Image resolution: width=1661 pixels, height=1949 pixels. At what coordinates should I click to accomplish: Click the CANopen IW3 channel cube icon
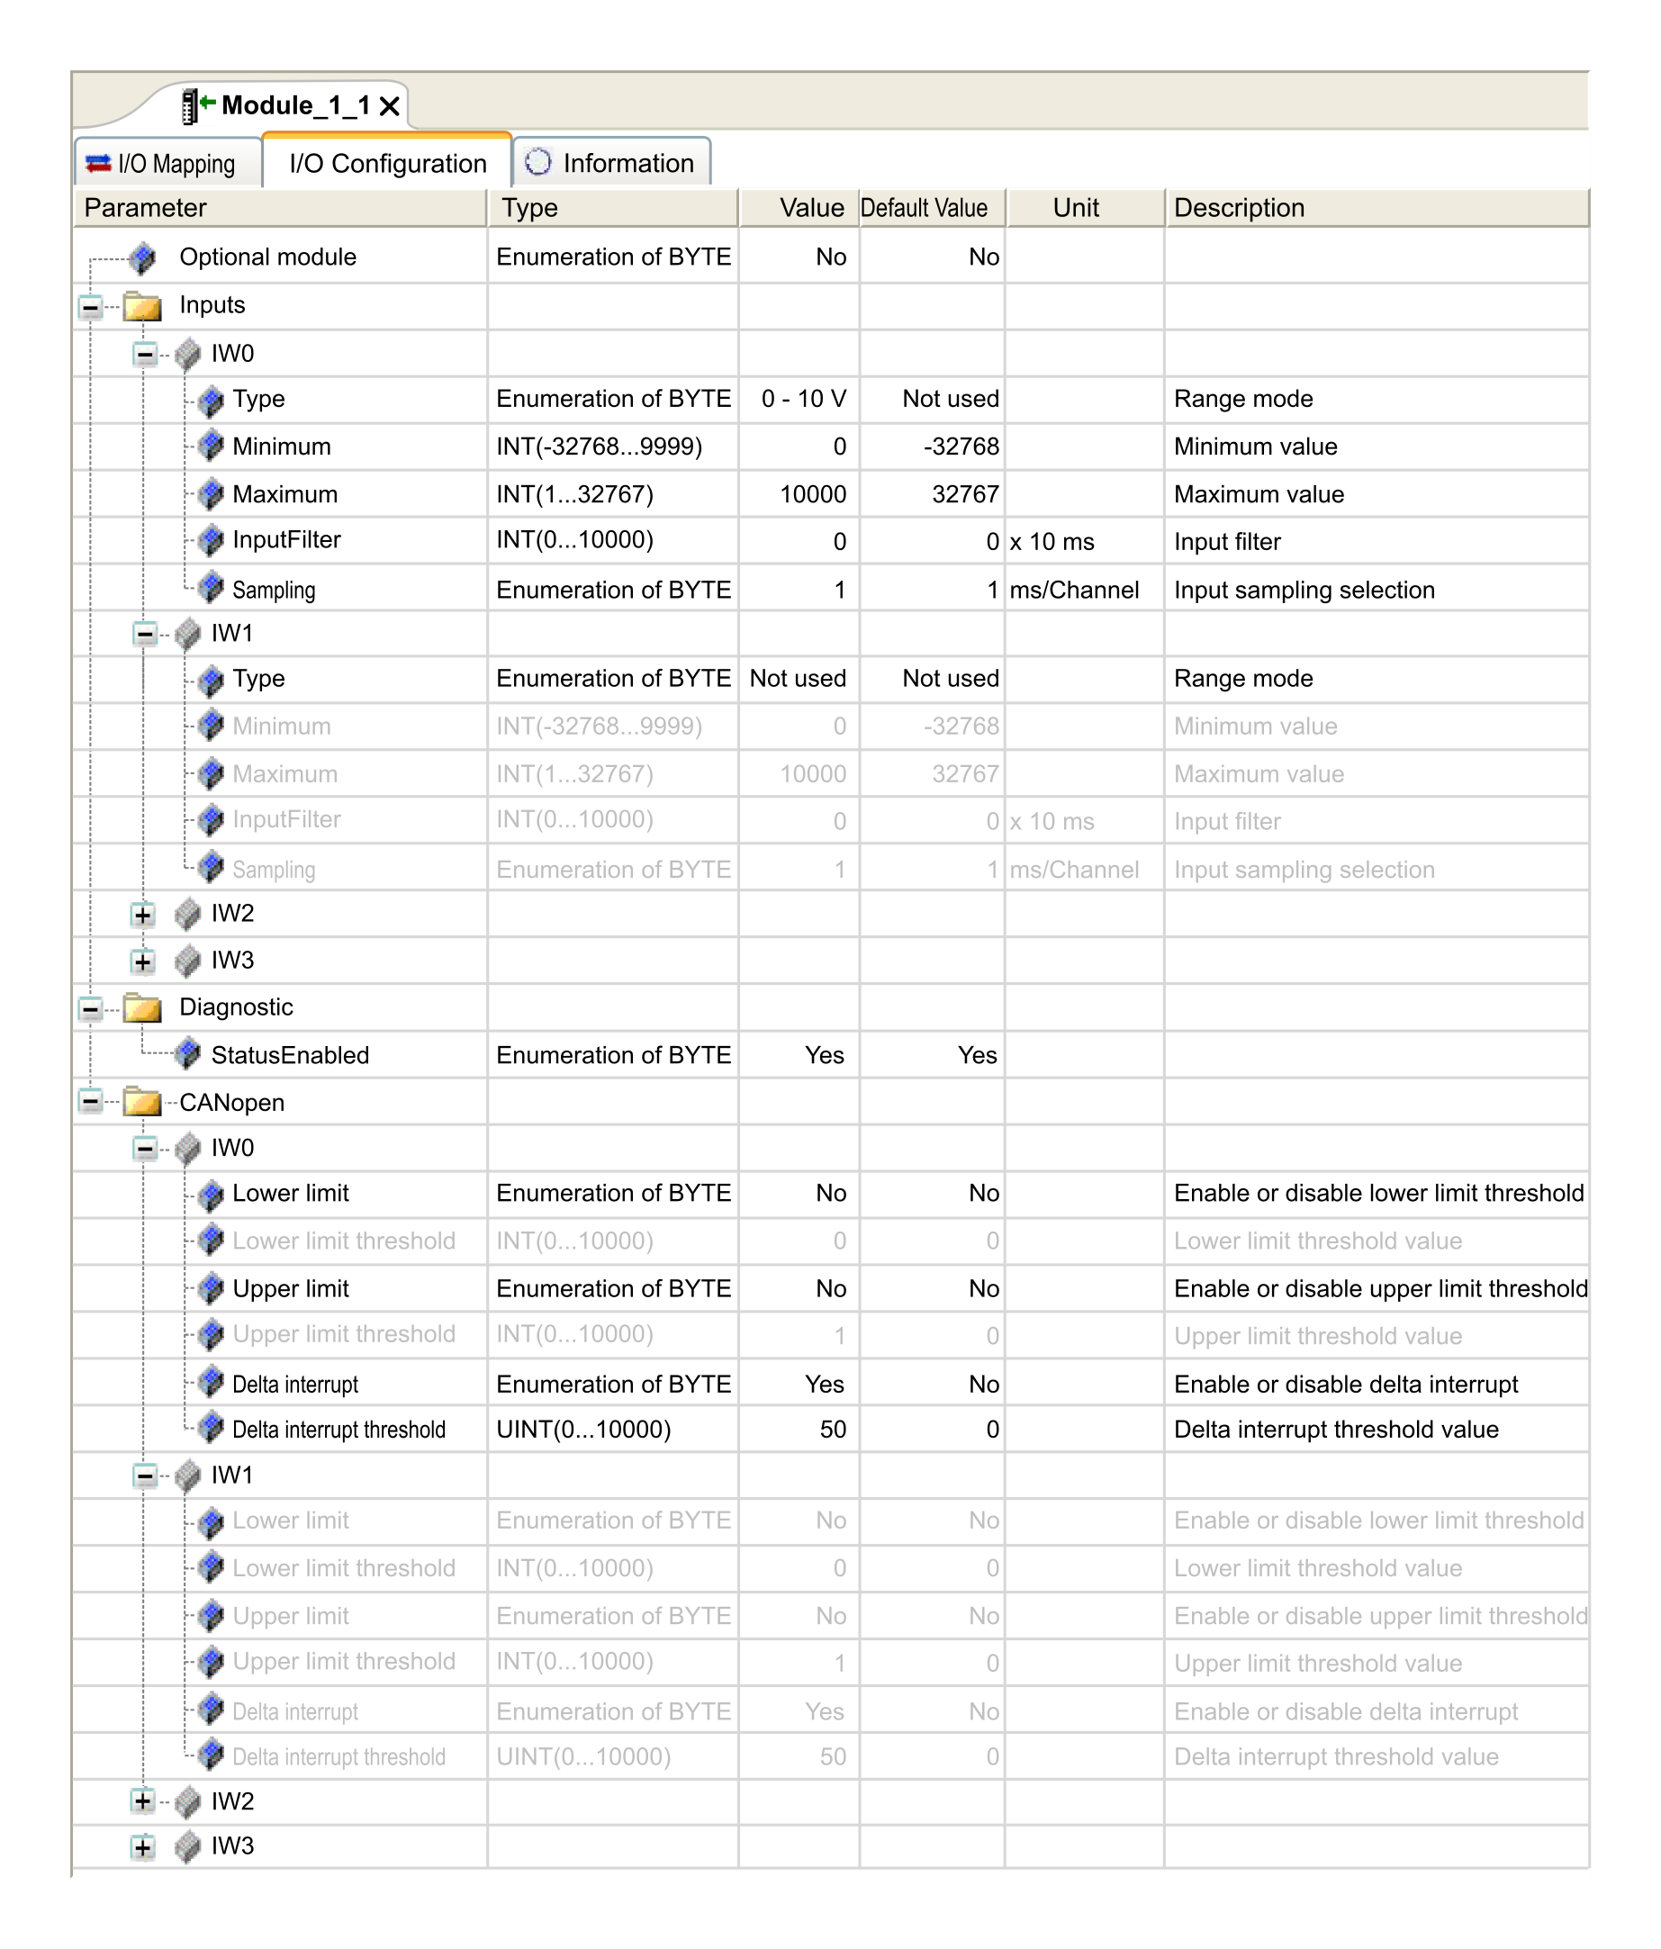coord(188,1846)
